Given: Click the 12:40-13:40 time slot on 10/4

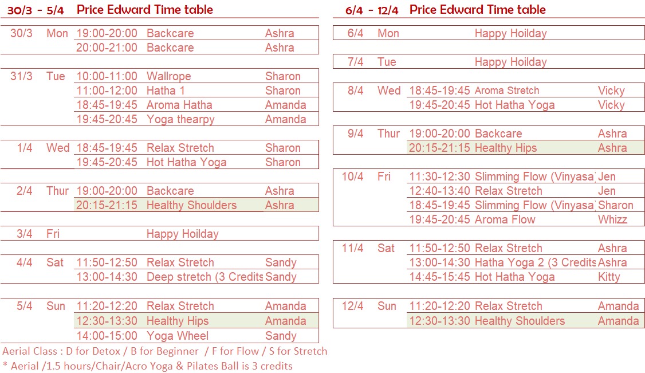Looking at the screenshot, I should click(x=439, y=191).
